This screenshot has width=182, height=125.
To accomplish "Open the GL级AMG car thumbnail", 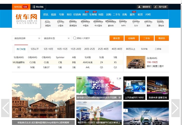I will tap(136, 62).
